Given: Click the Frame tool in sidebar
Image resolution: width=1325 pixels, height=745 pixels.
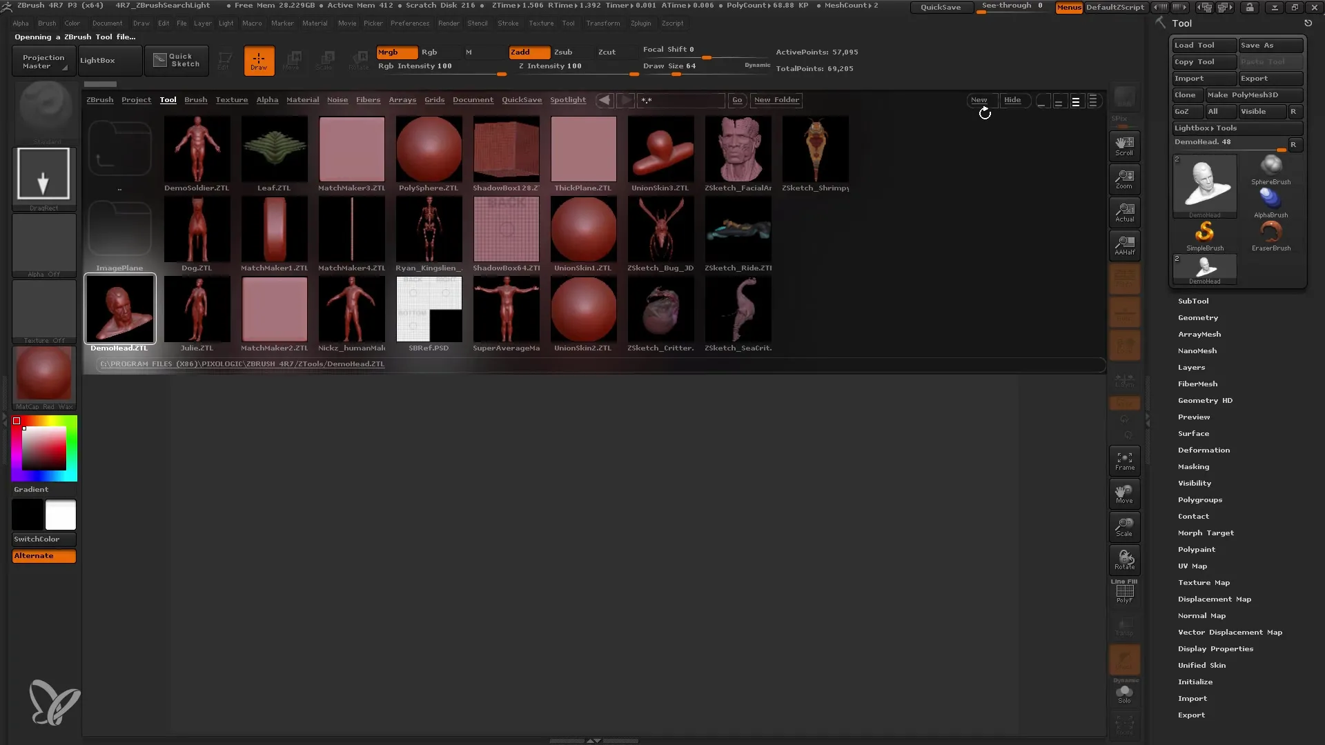Looking at the screenshot, I should (1125, 461).
